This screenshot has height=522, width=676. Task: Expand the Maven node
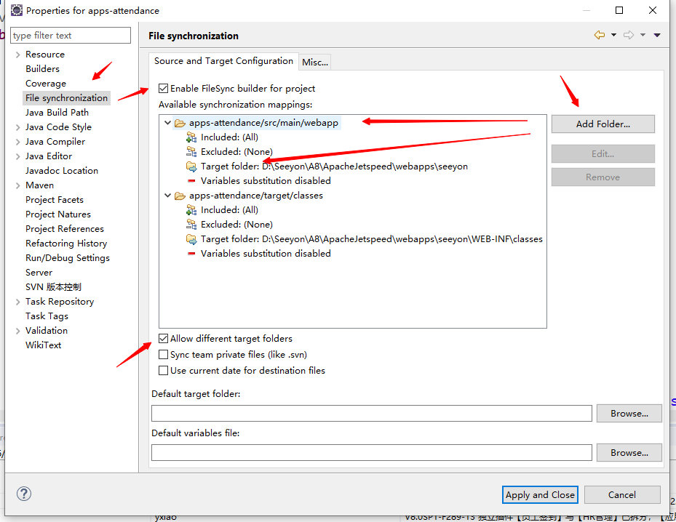click(17, 185)
